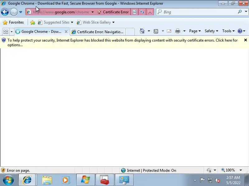249x186 pixels.
Task: Click the RSS feeds icon
Action: coord(156,31)
